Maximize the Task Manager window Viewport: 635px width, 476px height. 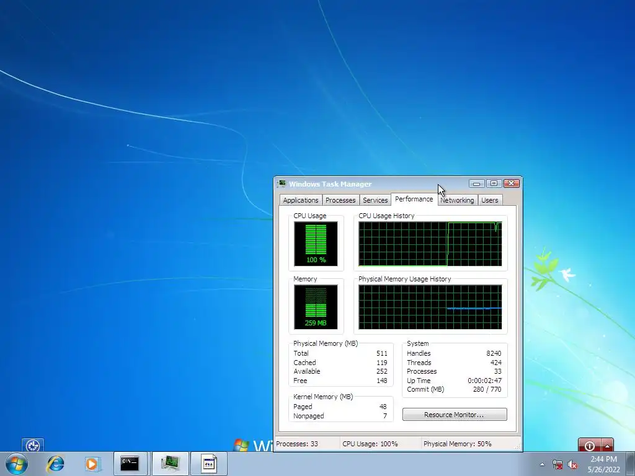tap(494, 183)
